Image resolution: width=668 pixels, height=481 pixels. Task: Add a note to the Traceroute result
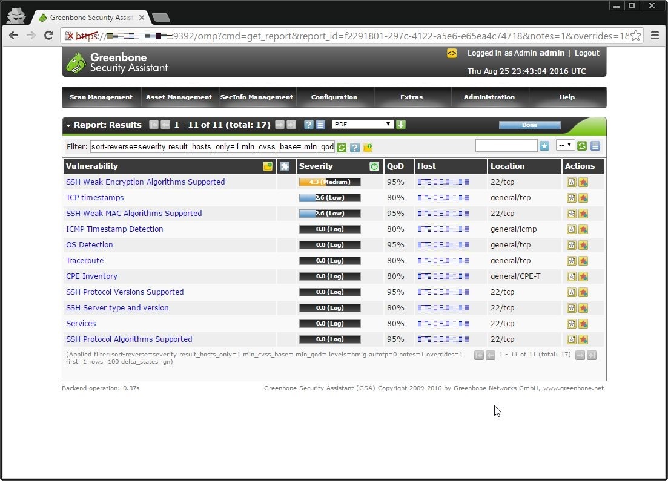571,261
